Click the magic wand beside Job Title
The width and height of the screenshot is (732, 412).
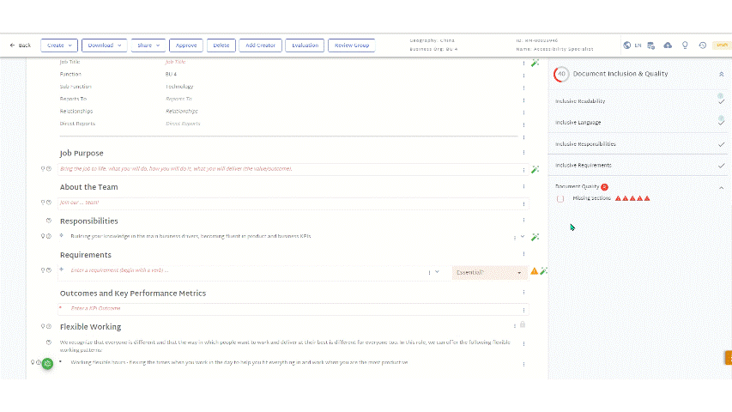click(x=535, y=63)
